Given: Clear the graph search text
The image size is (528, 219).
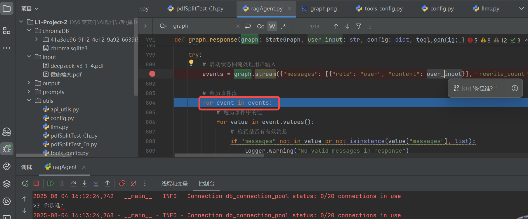Looking at the screenshot, I should pyautogui.click(x=238, y=26).
